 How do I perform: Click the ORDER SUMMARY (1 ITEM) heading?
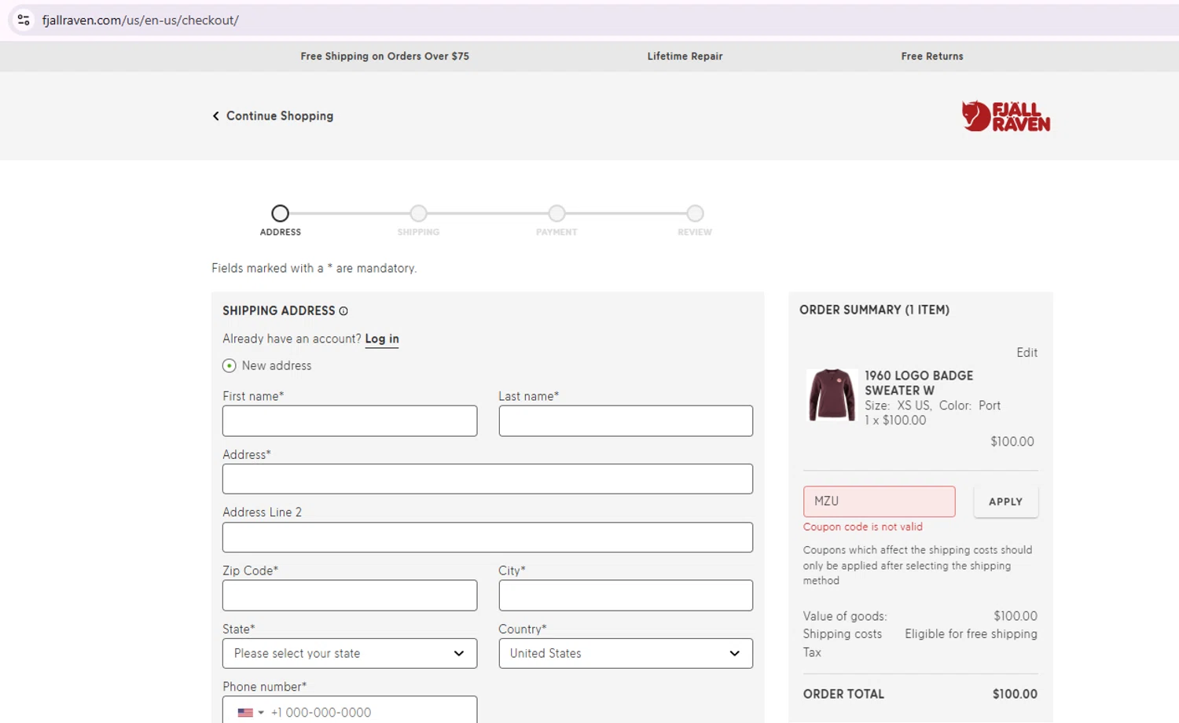[874, 310]
